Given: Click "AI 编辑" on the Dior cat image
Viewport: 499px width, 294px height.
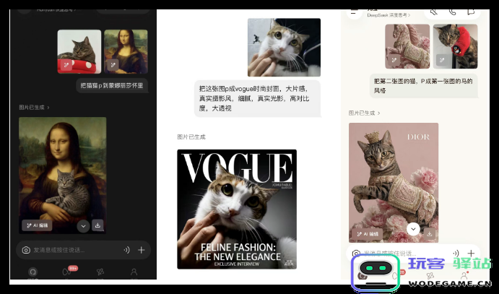Looking at the screenshot, I should point(367,233).
